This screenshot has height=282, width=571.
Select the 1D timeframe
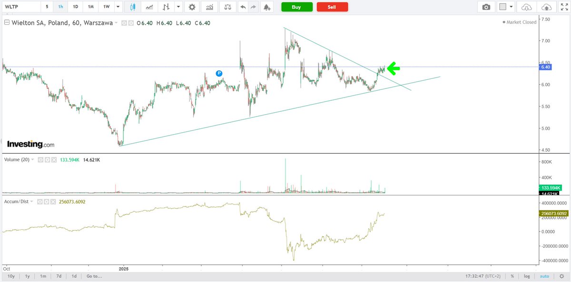click(x=75, y=7)
